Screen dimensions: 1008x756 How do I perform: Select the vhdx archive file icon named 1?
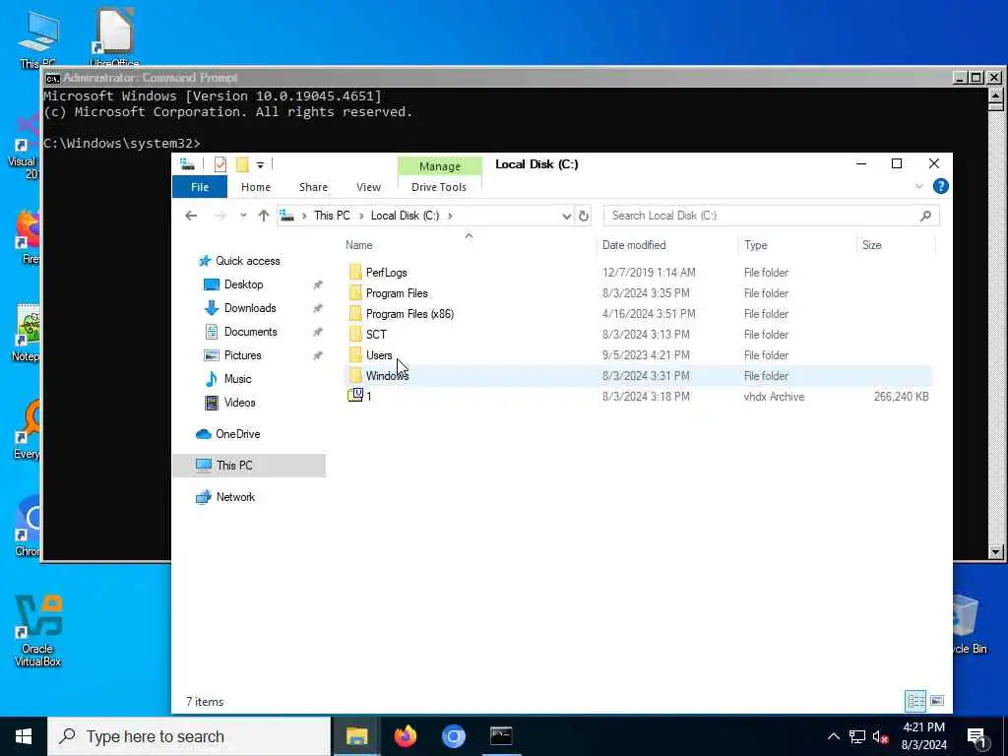tap(354, 396)
